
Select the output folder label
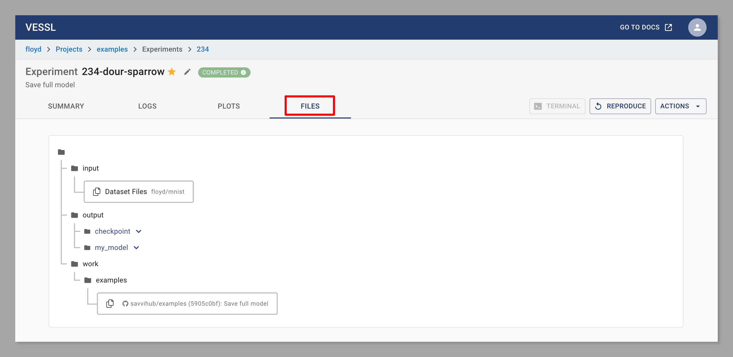93,215
